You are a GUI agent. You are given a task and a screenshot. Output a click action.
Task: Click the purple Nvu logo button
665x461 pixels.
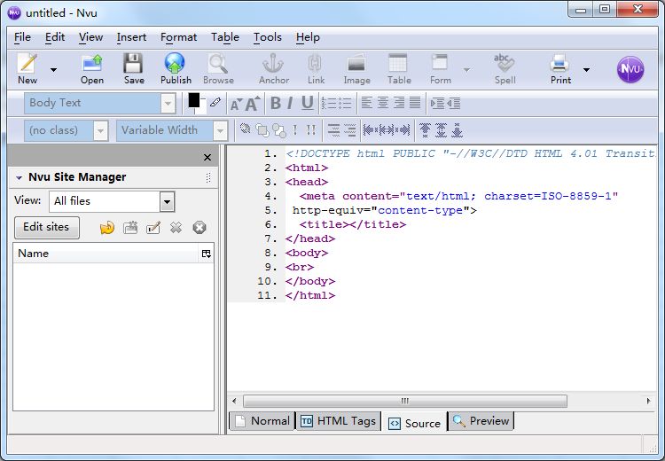click(630, 69)
